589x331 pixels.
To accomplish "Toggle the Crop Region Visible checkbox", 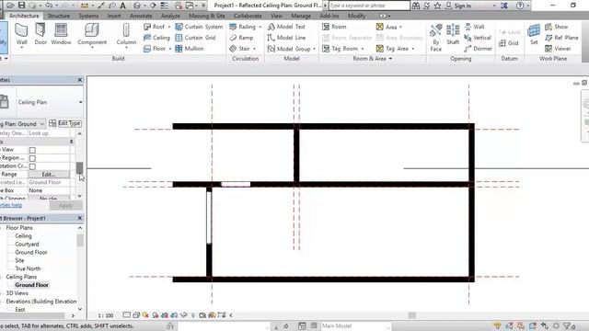I will 32,158.
